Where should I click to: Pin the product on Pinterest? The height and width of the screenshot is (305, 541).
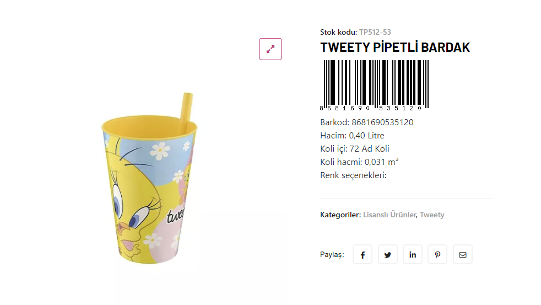coord(437,255)
